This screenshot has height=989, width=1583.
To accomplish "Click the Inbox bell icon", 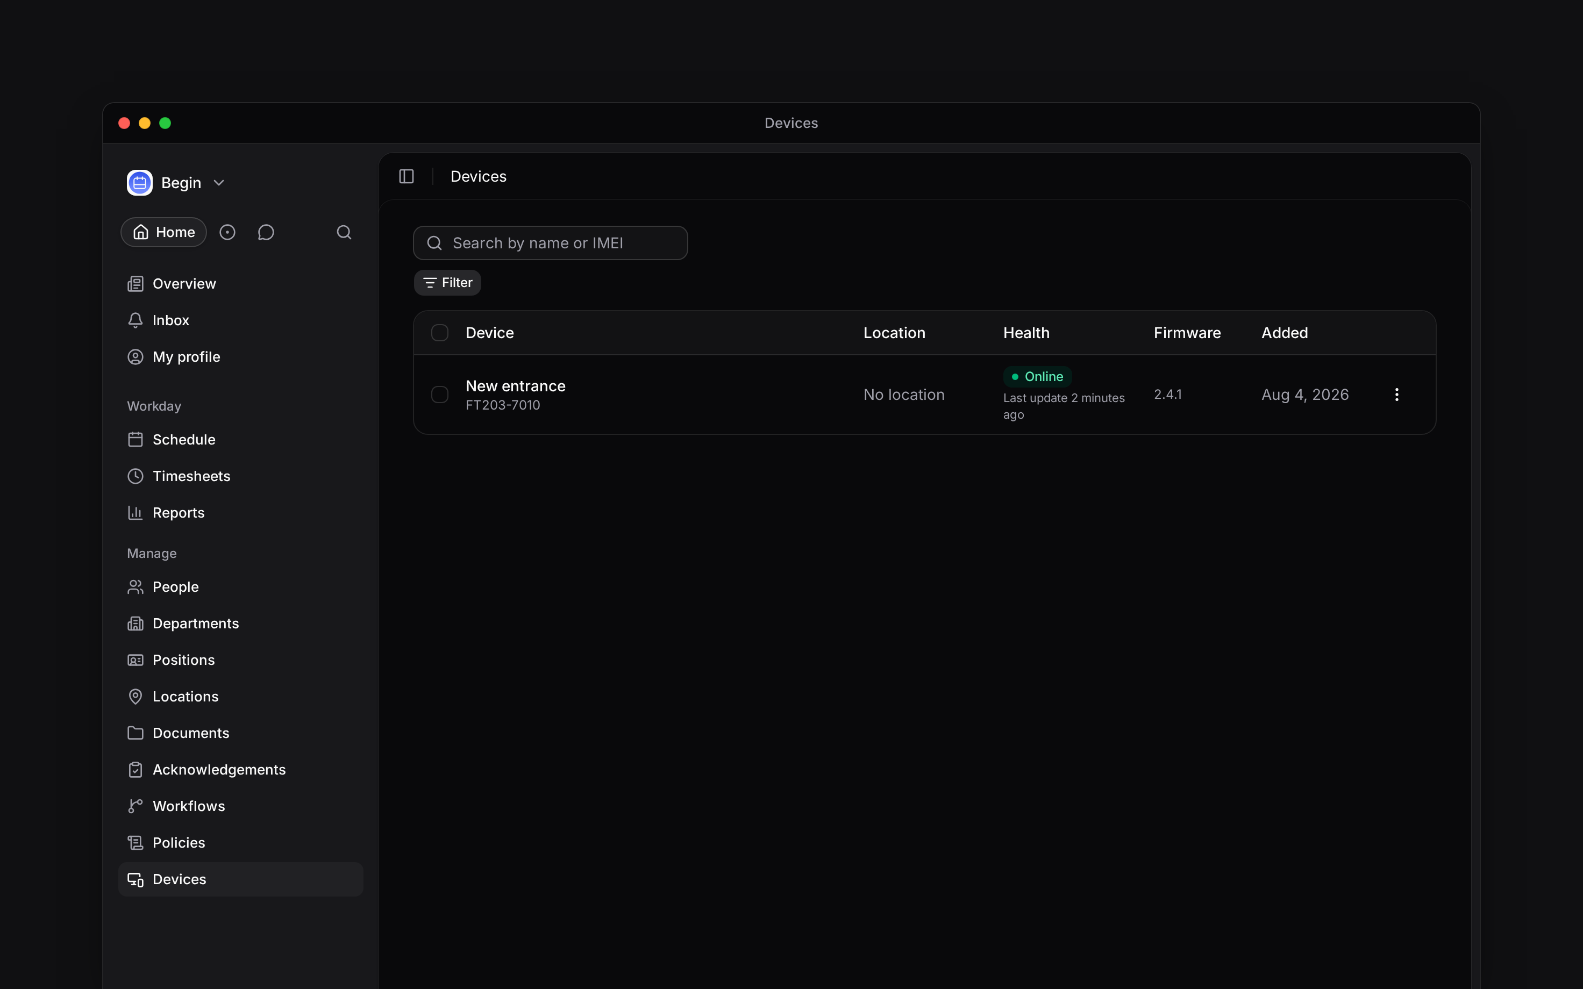I will click(136, 320).
